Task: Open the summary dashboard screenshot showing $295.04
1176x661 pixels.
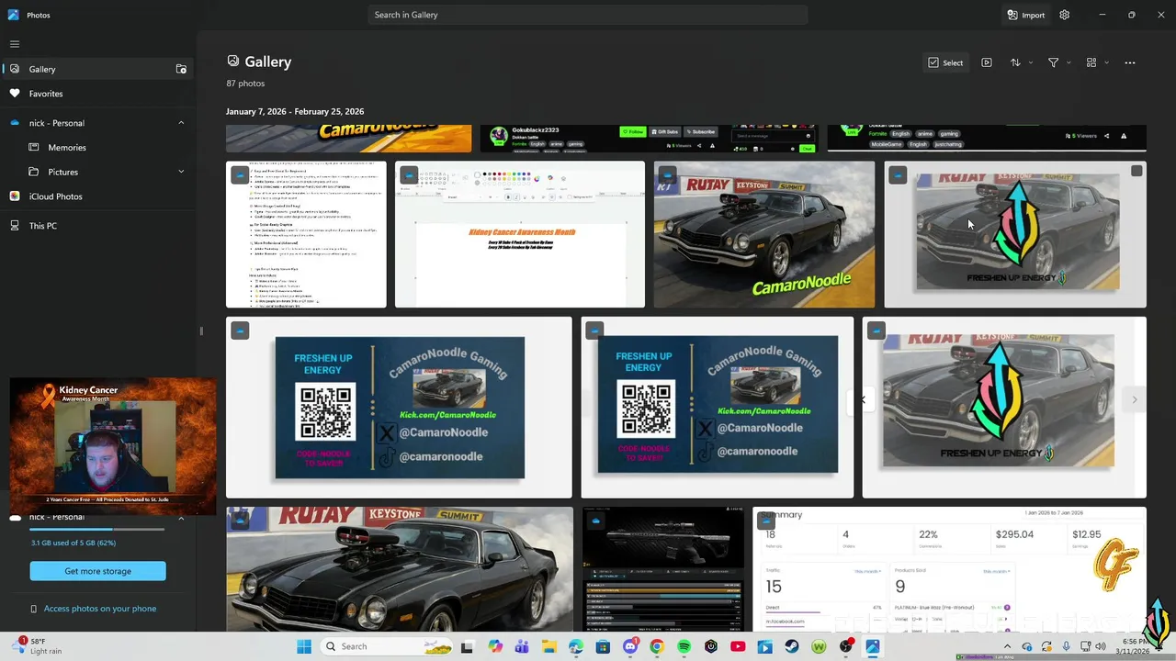Action: [949, 569]
